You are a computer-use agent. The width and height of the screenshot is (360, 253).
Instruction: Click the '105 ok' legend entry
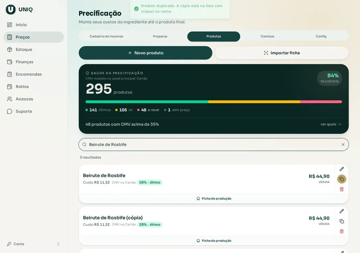124,110
